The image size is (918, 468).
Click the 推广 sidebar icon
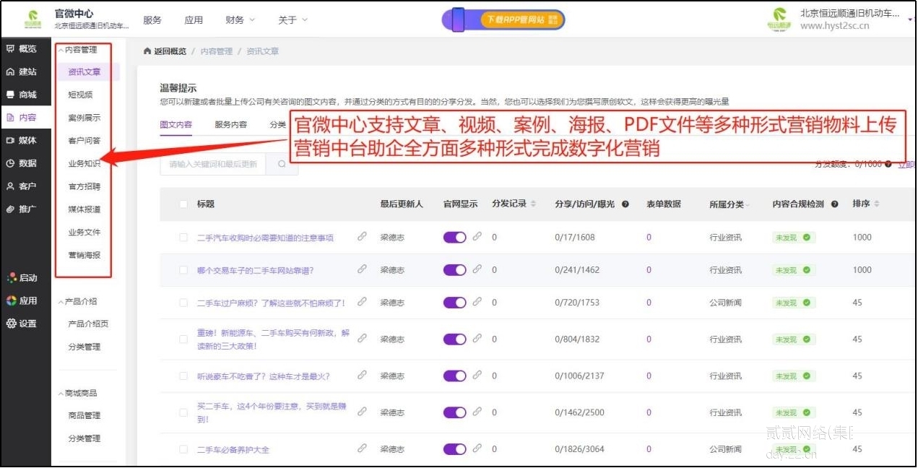pyautogui.click(x=11, y=209)
